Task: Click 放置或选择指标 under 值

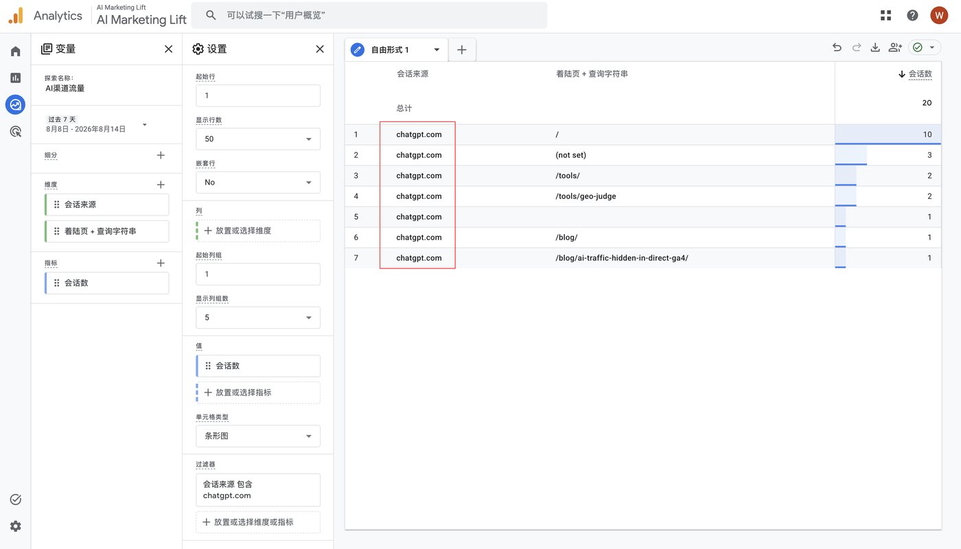Action: tap(258, 393)
